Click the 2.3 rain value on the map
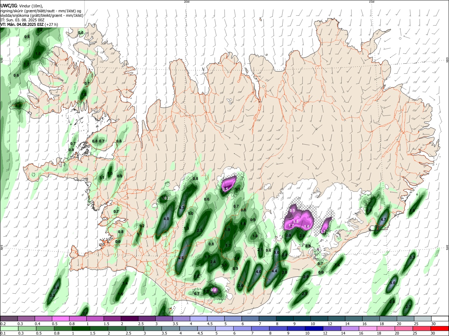The image size is (449, 336). (200, 230)
